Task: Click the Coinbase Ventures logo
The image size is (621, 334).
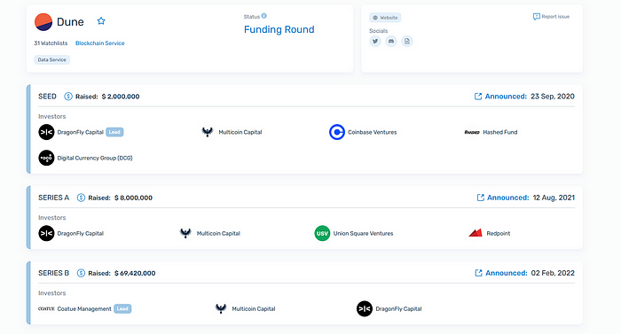Action: coord(336,132)
